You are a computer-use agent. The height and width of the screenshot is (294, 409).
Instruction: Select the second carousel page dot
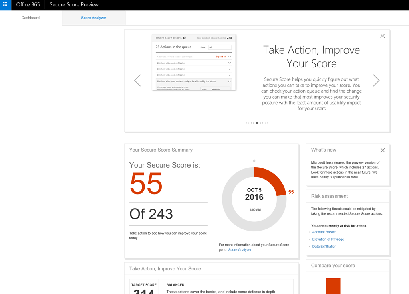(x=252, y=123)
